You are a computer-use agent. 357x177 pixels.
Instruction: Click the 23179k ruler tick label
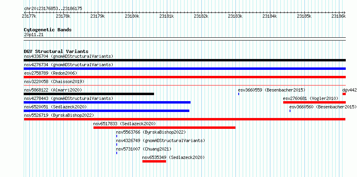coord(98,16)
